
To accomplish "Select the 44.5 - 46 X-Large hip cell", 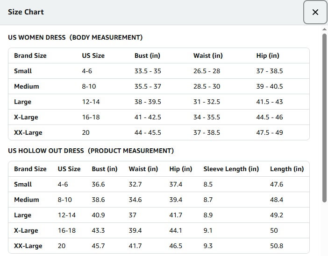I will click(x=270, y=117).
